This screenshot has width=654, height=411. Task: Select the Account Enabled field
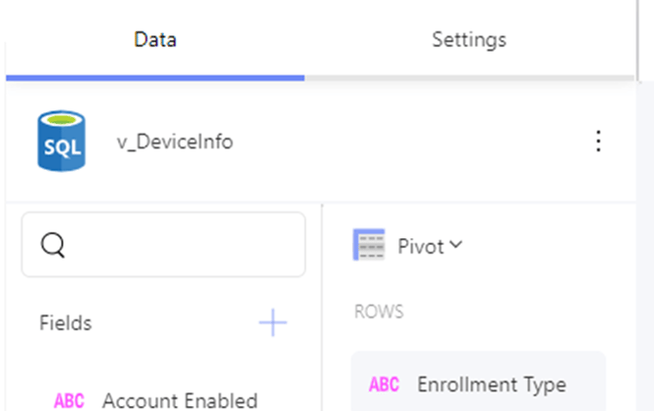click(x=155, y=400)
